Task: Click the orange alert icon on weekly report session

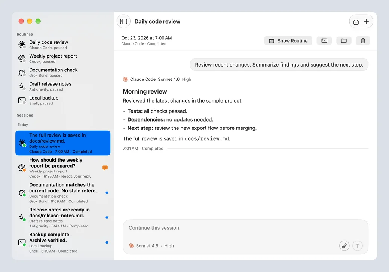Action: tap(105, 168)
